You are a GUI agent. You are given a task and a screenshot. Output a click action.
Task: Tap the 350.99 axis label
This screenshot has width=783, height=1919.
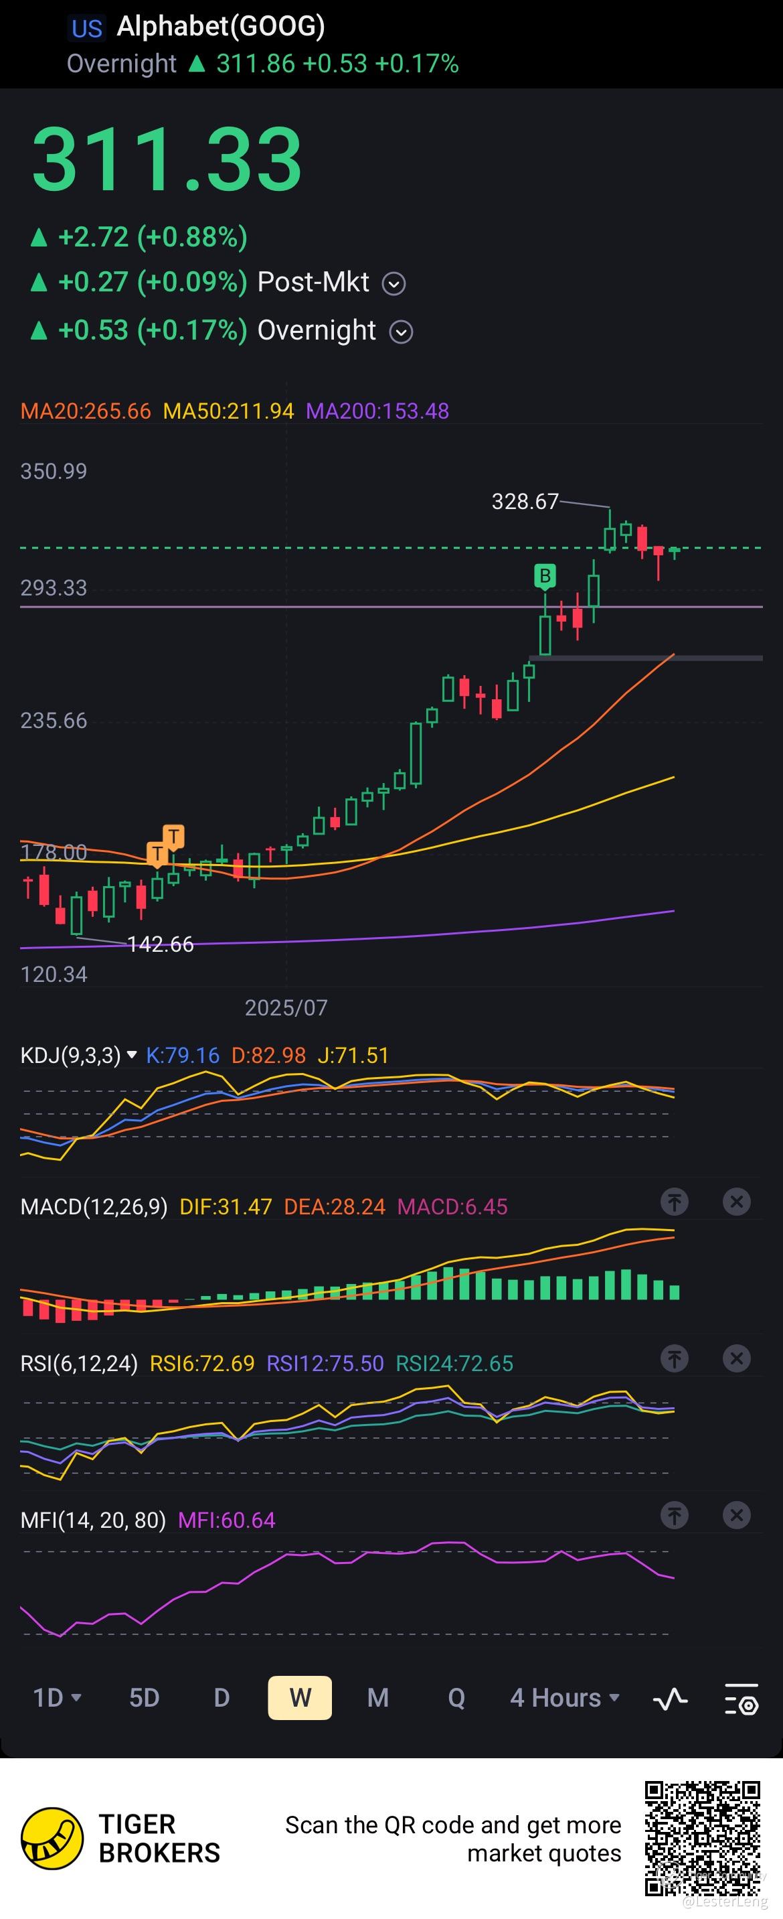54,471
